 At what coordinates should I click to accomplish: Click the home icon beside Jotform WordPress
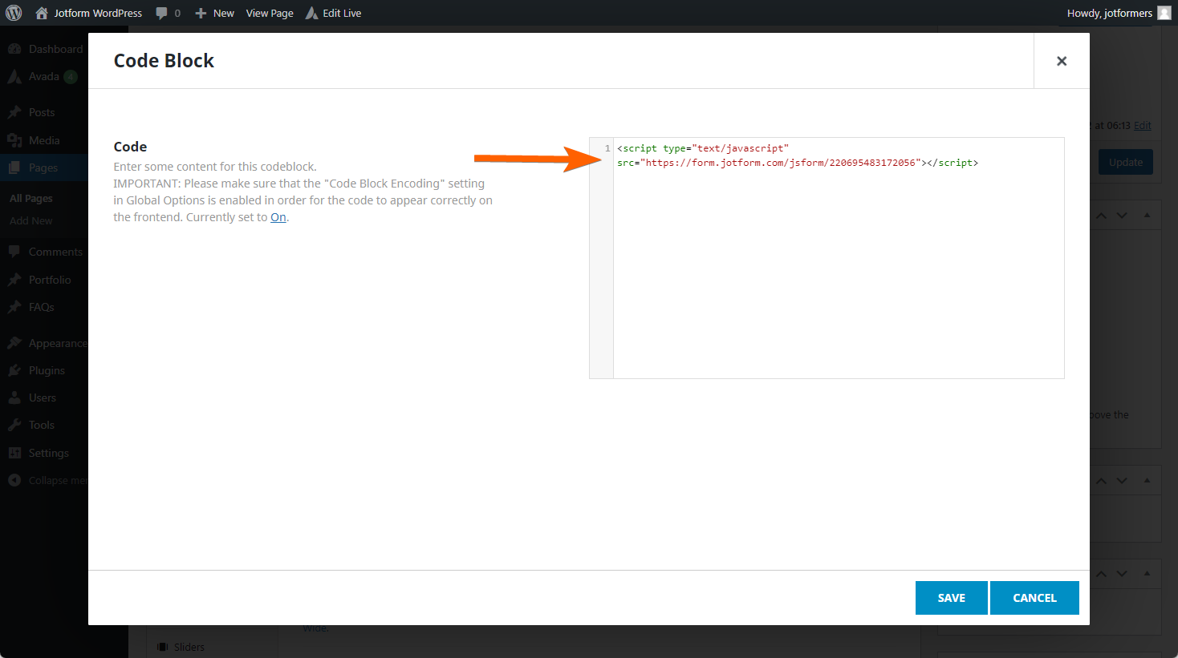click(x=42, y=13)
